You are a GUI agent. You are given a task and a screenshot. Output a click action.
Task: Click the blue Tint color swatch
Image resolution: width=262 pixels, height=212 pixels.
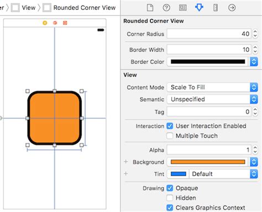(179, 174)
